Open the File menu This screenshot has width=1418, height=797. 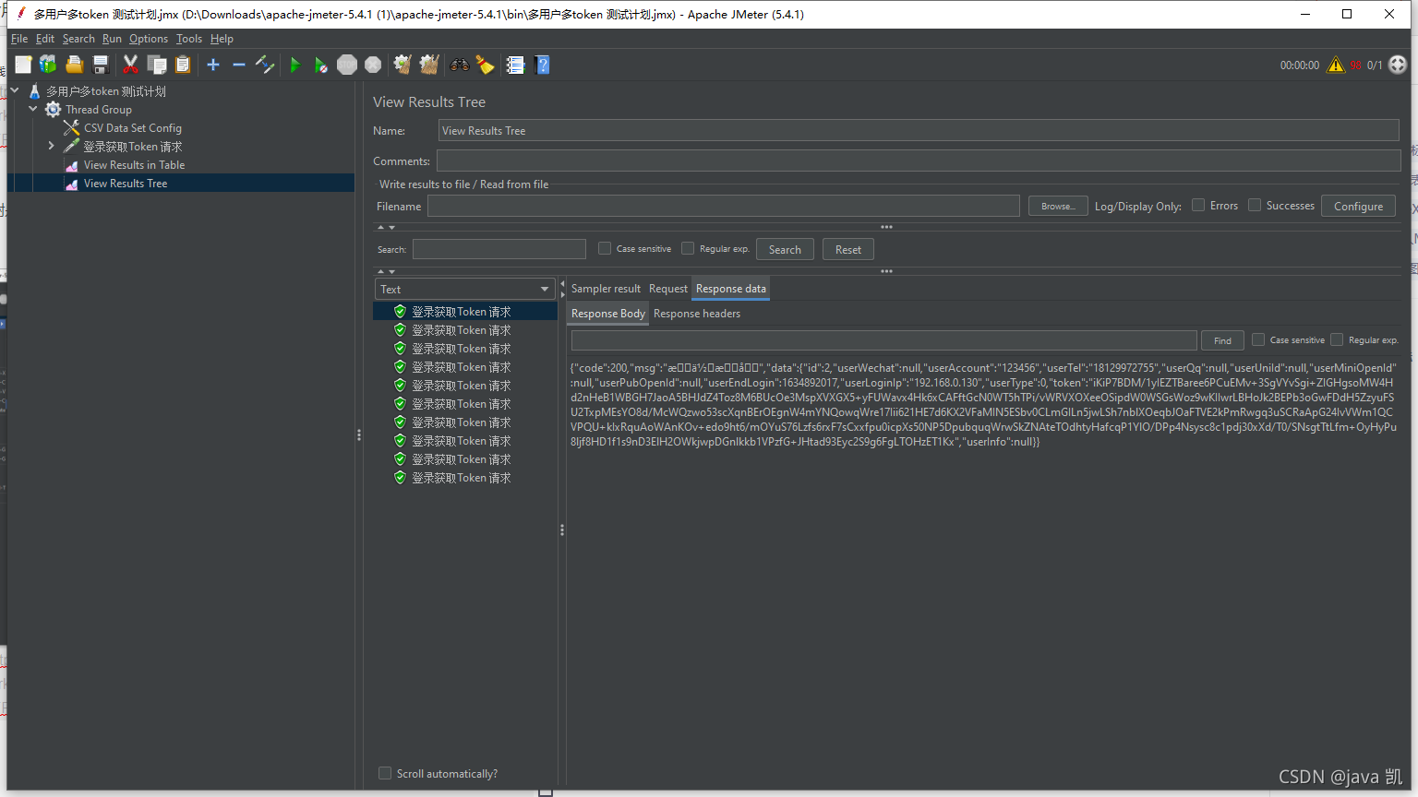pyautogui.click(x=19, y=39)
